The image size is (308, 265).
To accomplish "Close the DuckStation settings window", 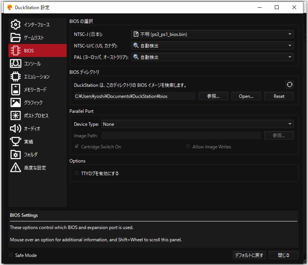I will pos(294,7).
